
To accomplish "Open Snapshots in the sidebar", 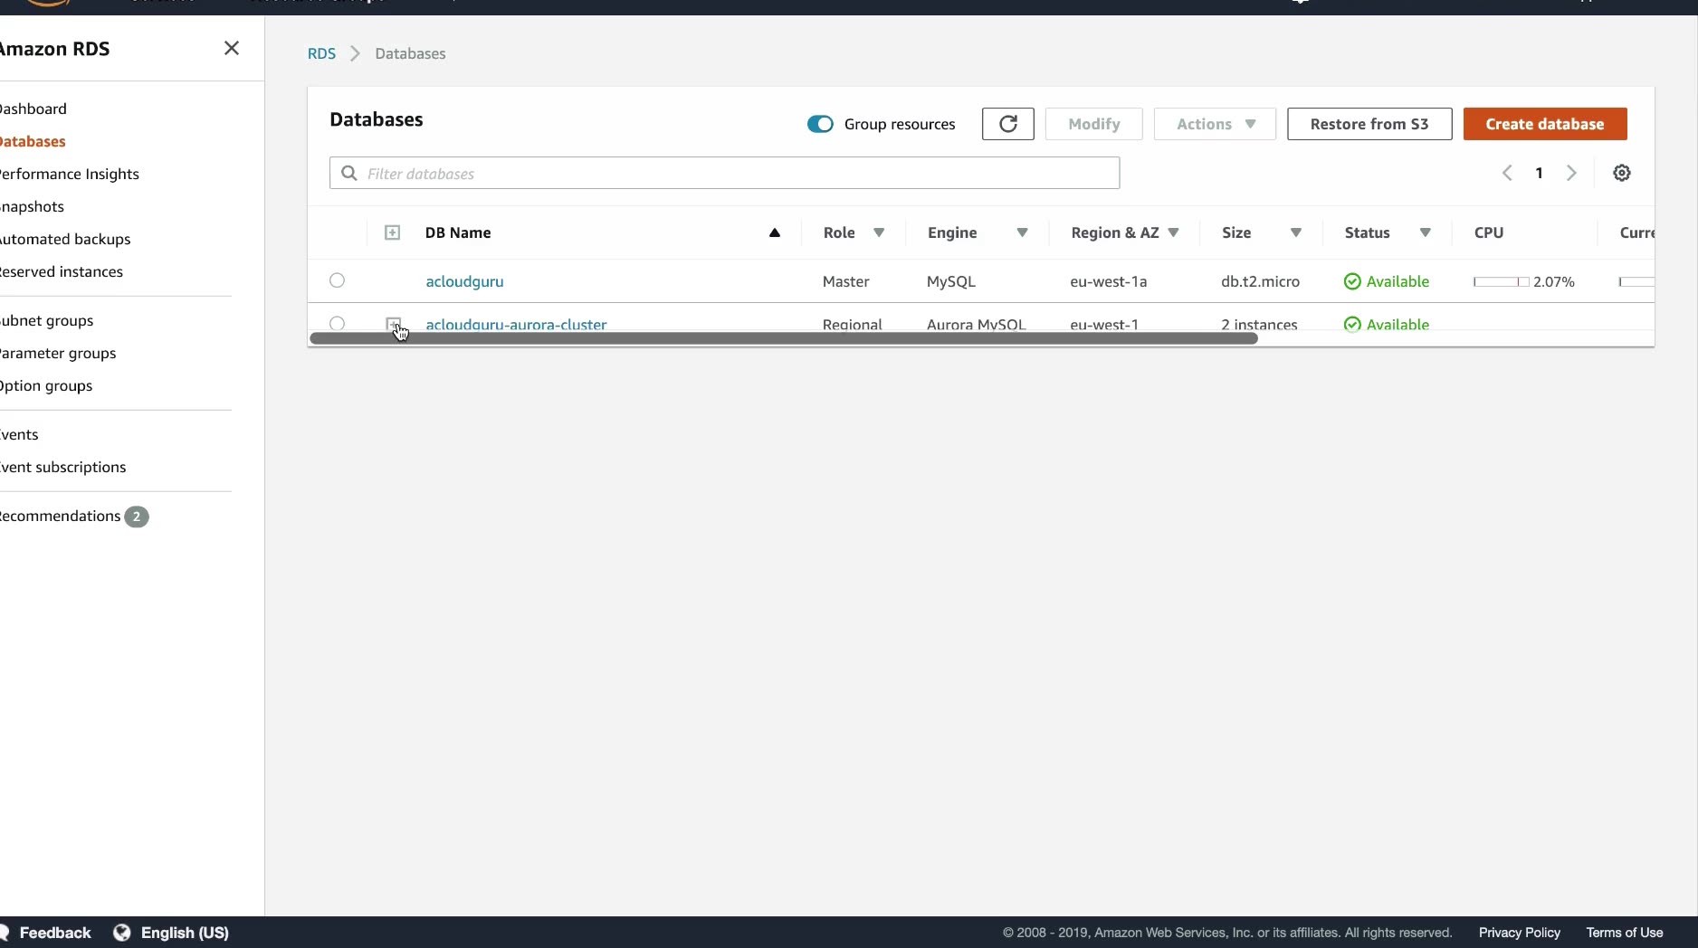I will tap(32, 206).
